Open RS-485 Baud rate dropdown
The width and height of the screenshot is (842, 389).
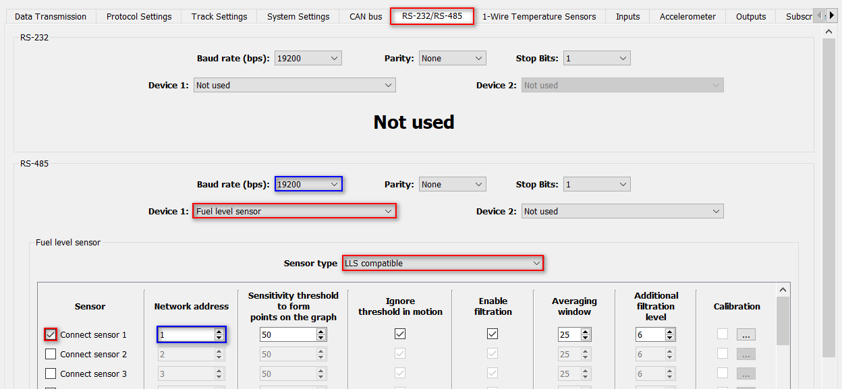(308, 184)
